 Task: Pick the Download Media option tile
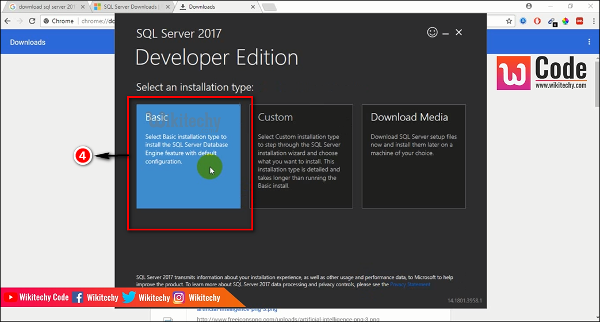coord(414,156)
